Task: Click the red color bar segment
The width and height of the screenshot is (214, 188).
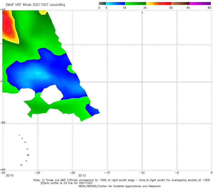Action: pos(166,3)
